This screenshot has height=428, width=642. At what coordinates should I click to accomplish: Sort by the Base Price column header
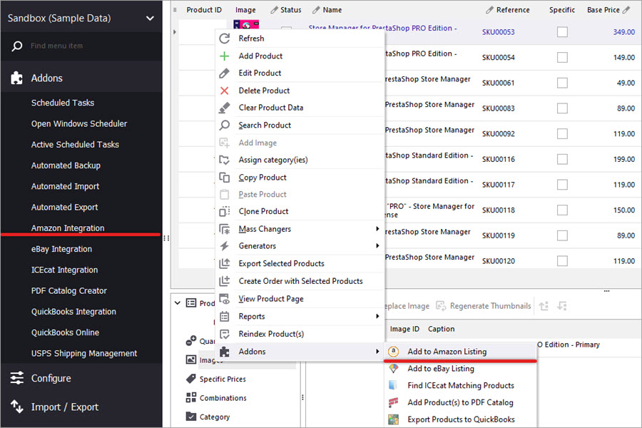(x=603, y=10)
